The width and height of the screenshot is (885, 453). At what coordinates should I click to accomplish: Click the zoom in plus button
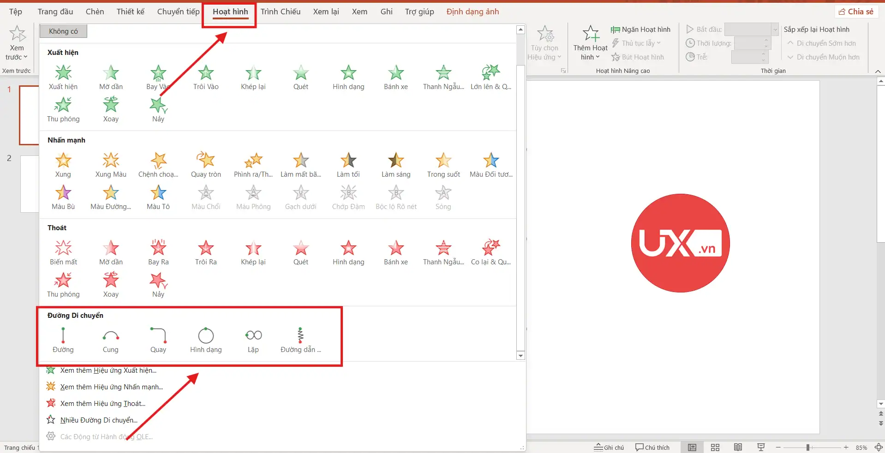point(846,447)
